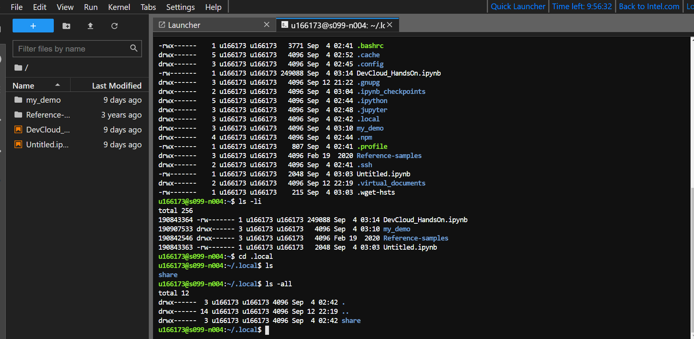The image size is (694, 339).
Task: Click the .ssh directory name in terminal
Action: 364,165
